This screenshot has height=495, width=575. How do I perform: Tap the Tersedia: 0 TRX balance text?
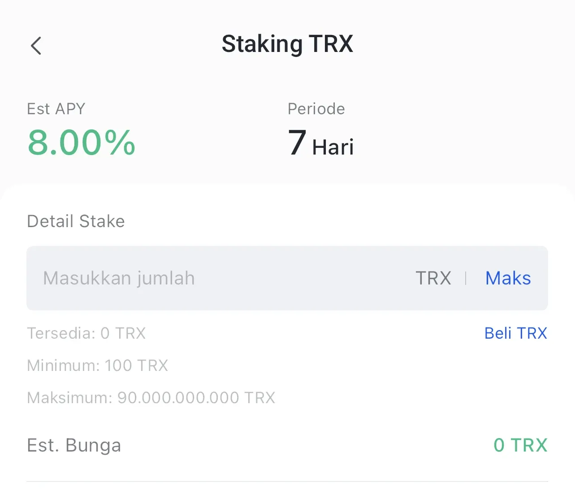(86, 333)
